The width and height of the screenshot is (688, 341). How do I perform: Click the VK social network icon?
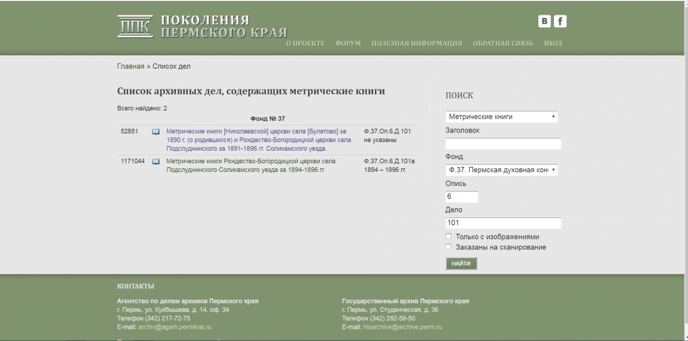coord(544,21)
